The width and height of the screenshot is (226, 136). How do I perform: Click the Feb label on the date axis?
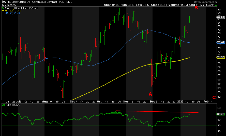206,101
